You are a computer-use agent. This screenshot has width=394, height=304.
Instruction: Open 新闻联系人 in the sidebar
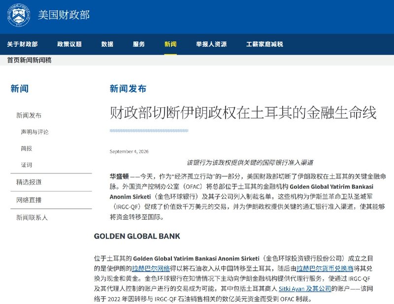pyautogui.click(x=32, y=217)
